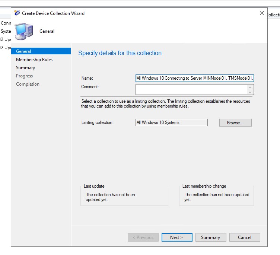Click the 'Limiting collection:' label
The image size is (280, 255).
98,122
